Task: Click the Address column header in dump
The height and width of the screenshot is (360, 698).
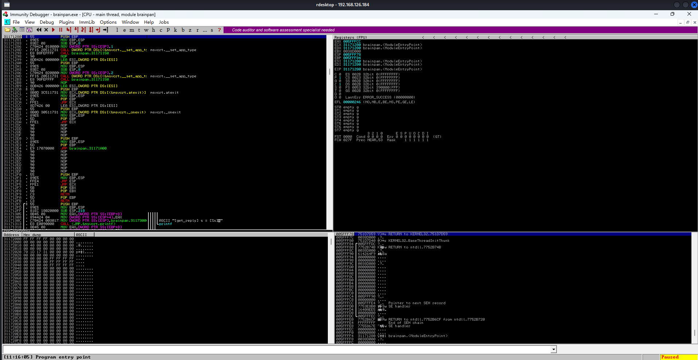Action: coord(12,235)
